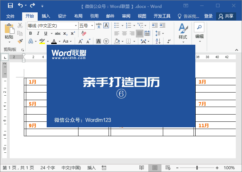Open clipboard pane dialog launcher
The image size is (242, 172).
point(23,50)
